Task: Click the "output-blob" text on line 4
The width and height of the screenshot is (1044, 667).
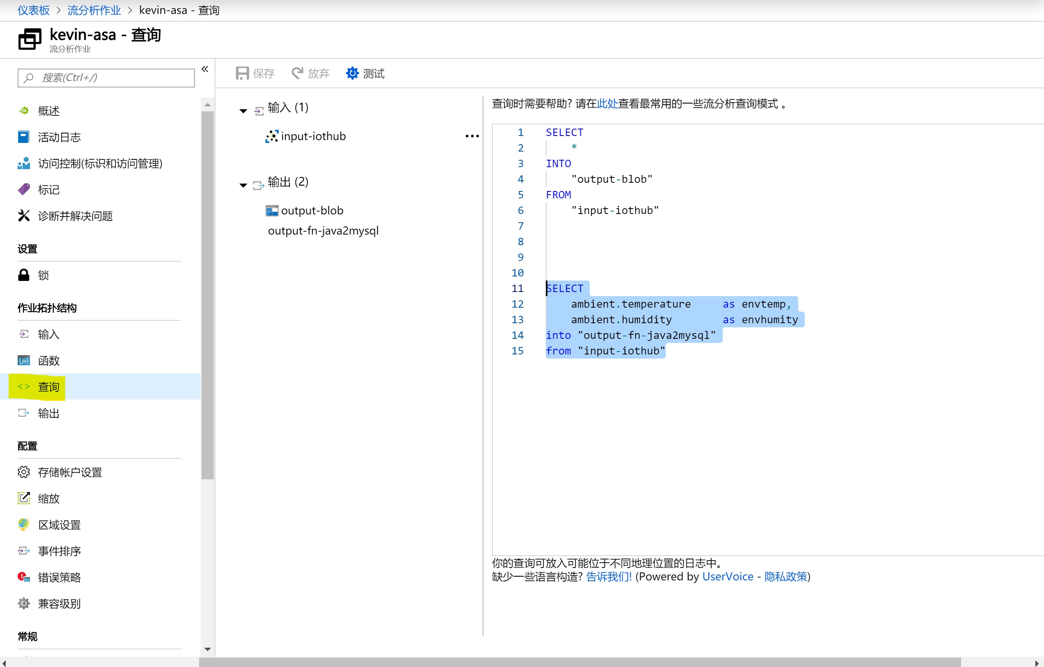Action: pos(612,179)
